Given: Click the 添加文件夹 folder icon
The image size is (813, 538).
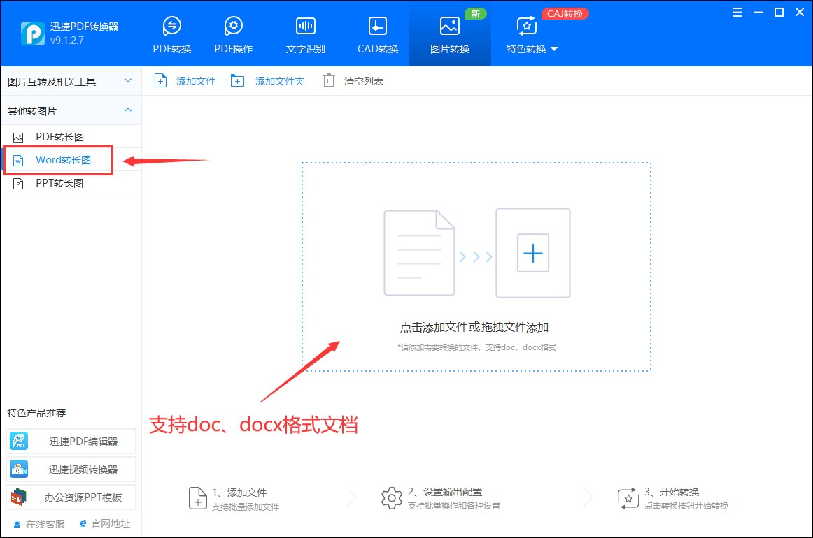Looking at the screenshot, I should 237,81.
